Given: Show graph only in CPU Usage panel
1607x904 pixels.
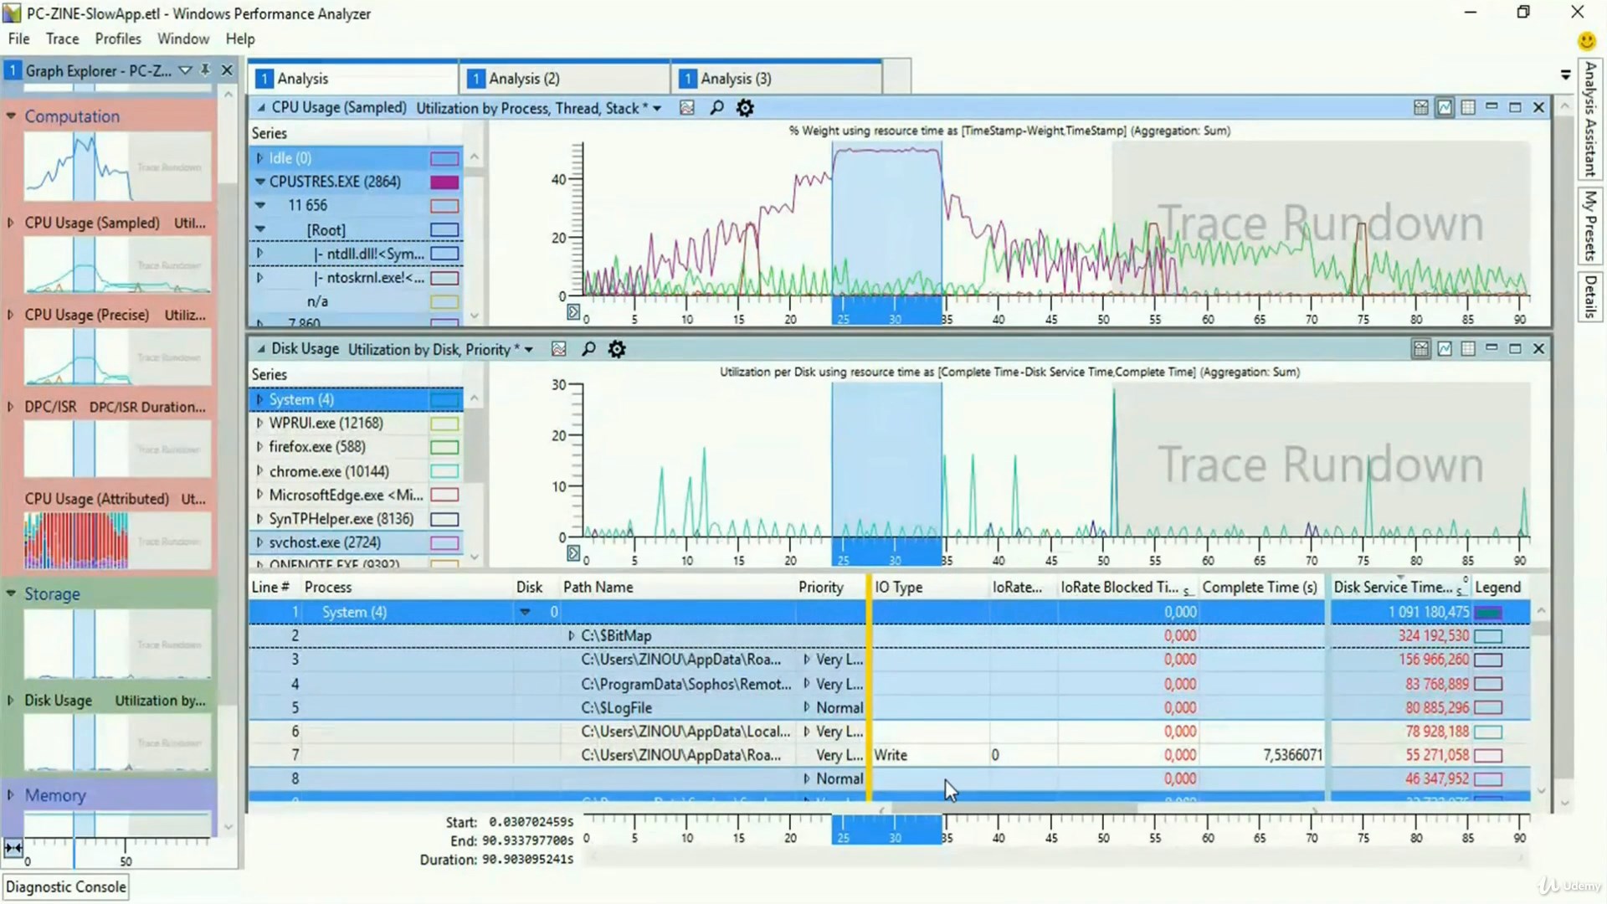Looking at the screenshot, I should [x=1445, y=107].
